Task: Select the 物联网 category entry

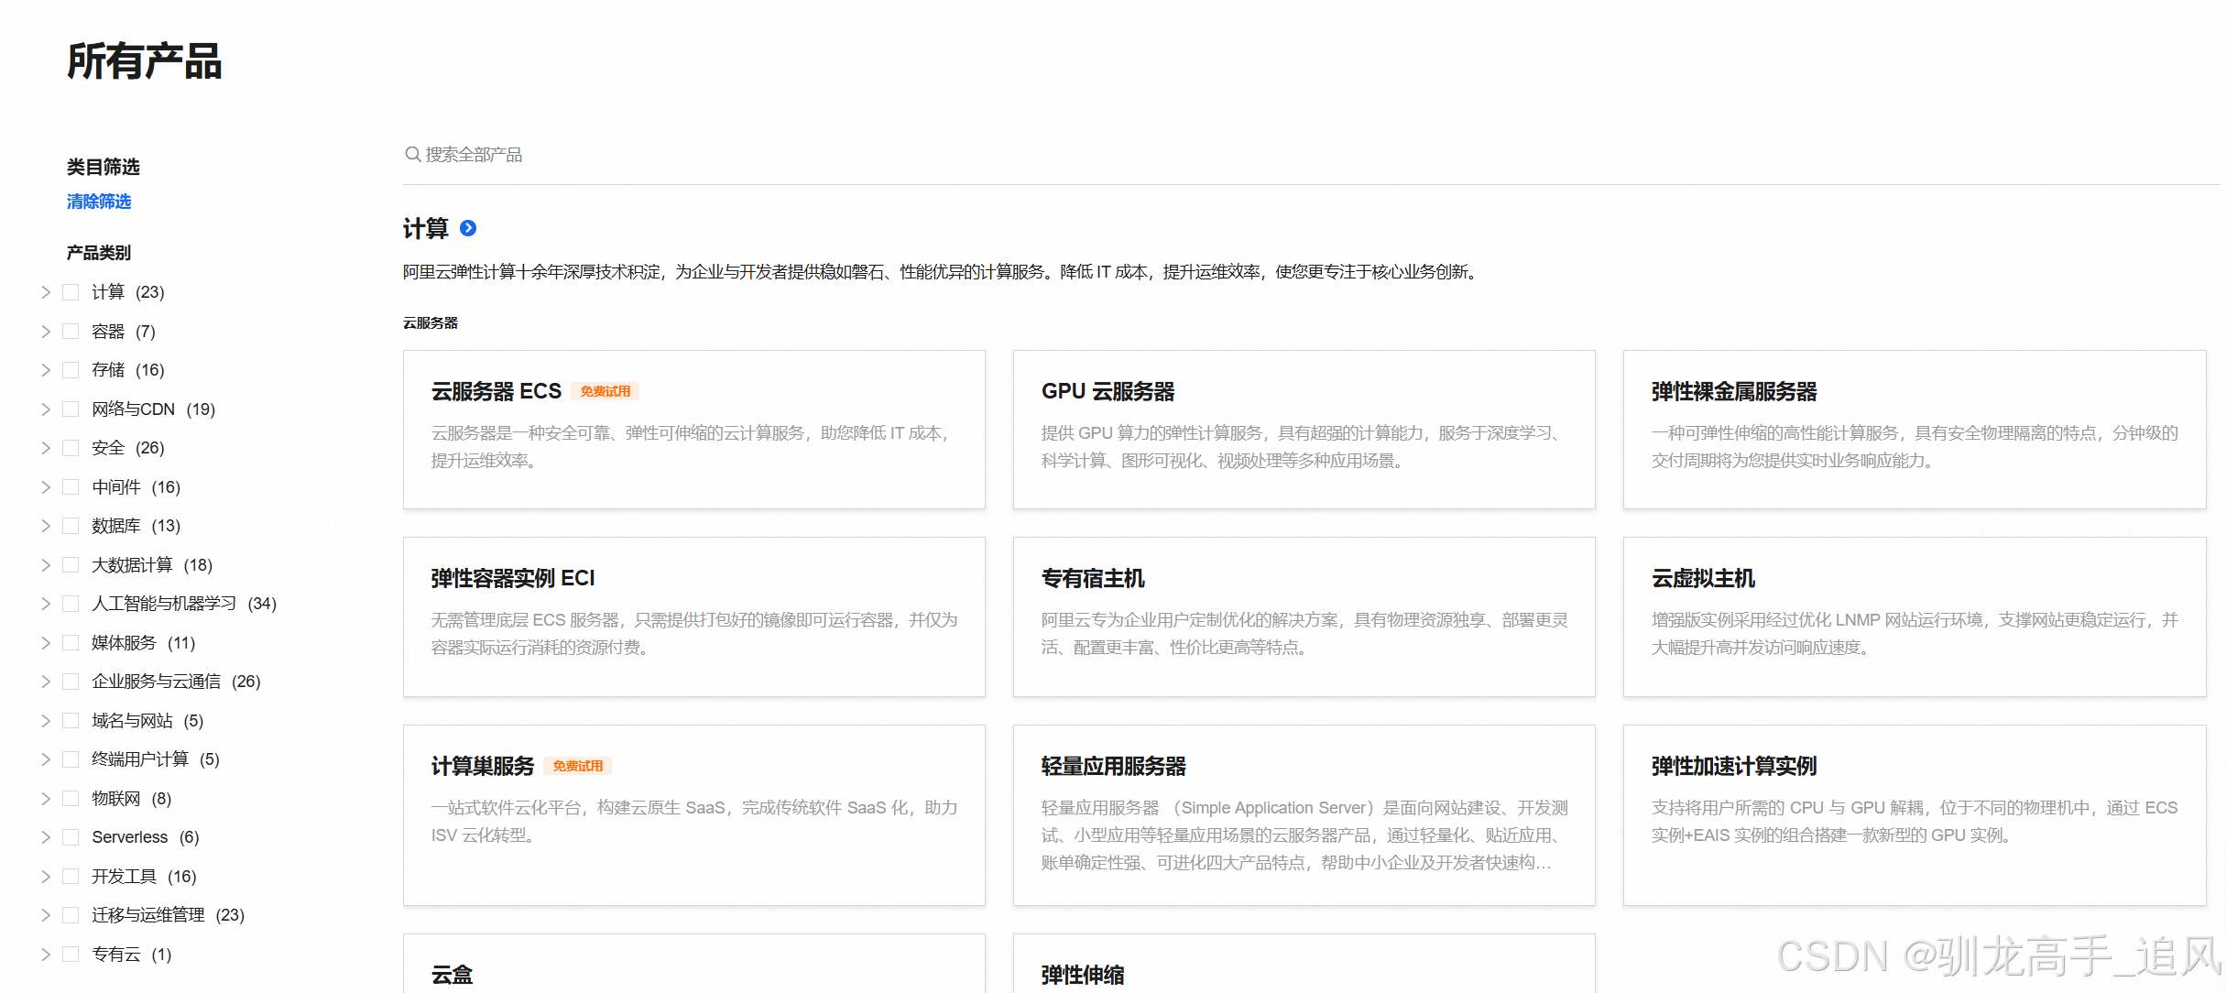Action: (116, 798)
